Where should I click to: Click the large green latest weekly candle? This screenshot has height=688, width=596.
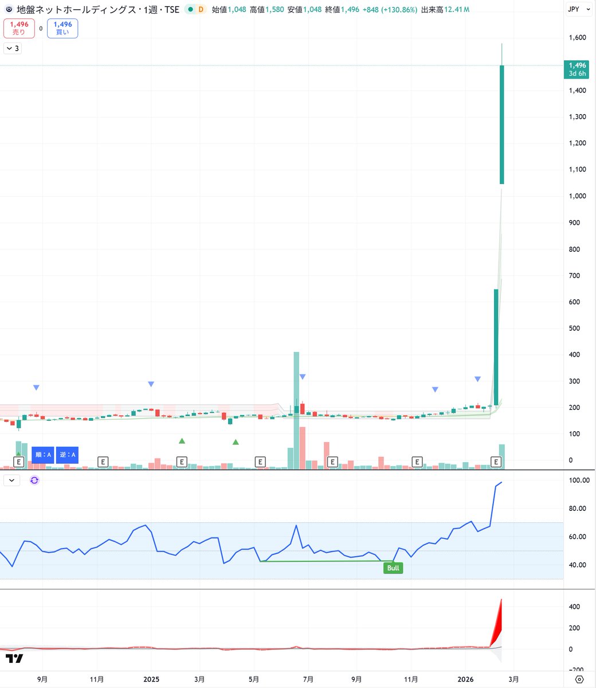[x=502, y=124]
